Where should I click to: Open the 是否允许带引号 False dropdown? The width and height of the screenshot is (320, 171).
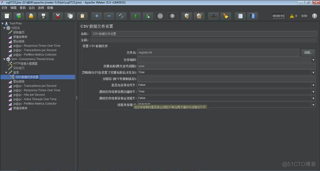pyautogui.click(x=226, y=85)
